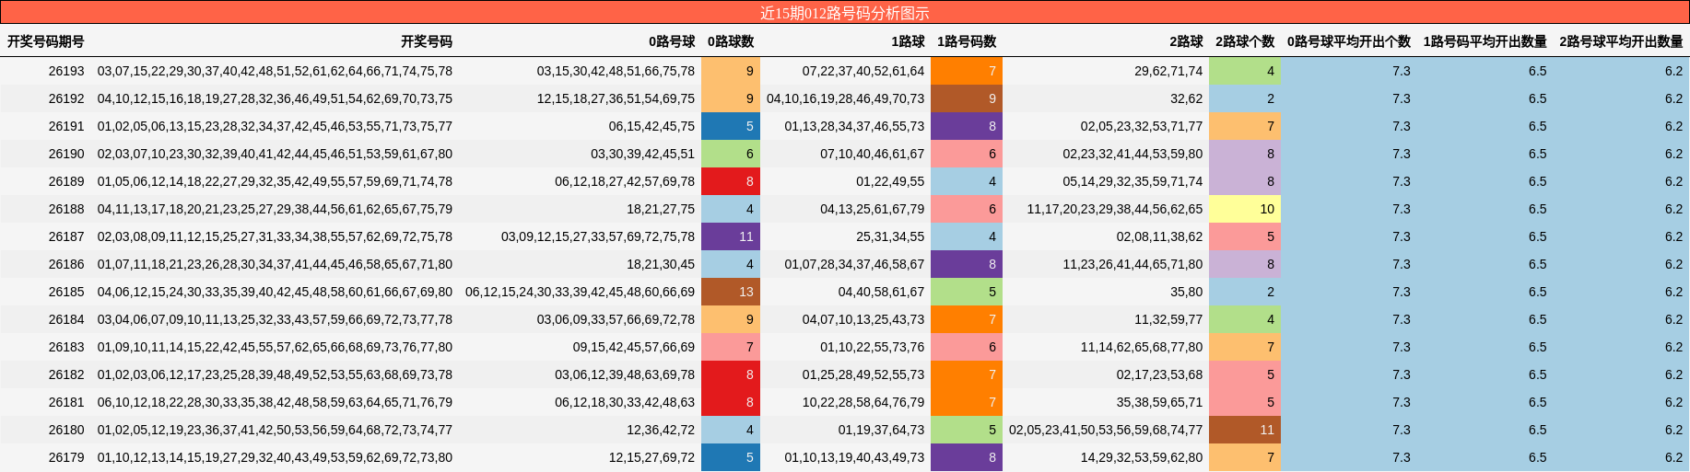Click the 开奖号码期号 column header

(46, 41)
